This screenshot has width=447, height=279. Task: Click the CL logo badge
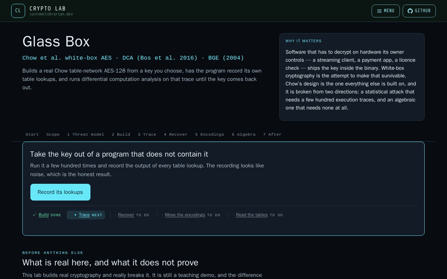(18, 11)
